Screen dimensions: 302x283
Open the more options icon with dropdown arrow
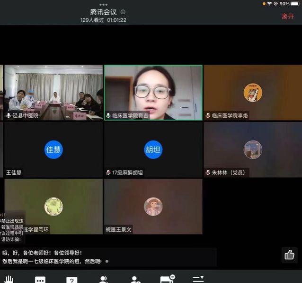[198, 279]
